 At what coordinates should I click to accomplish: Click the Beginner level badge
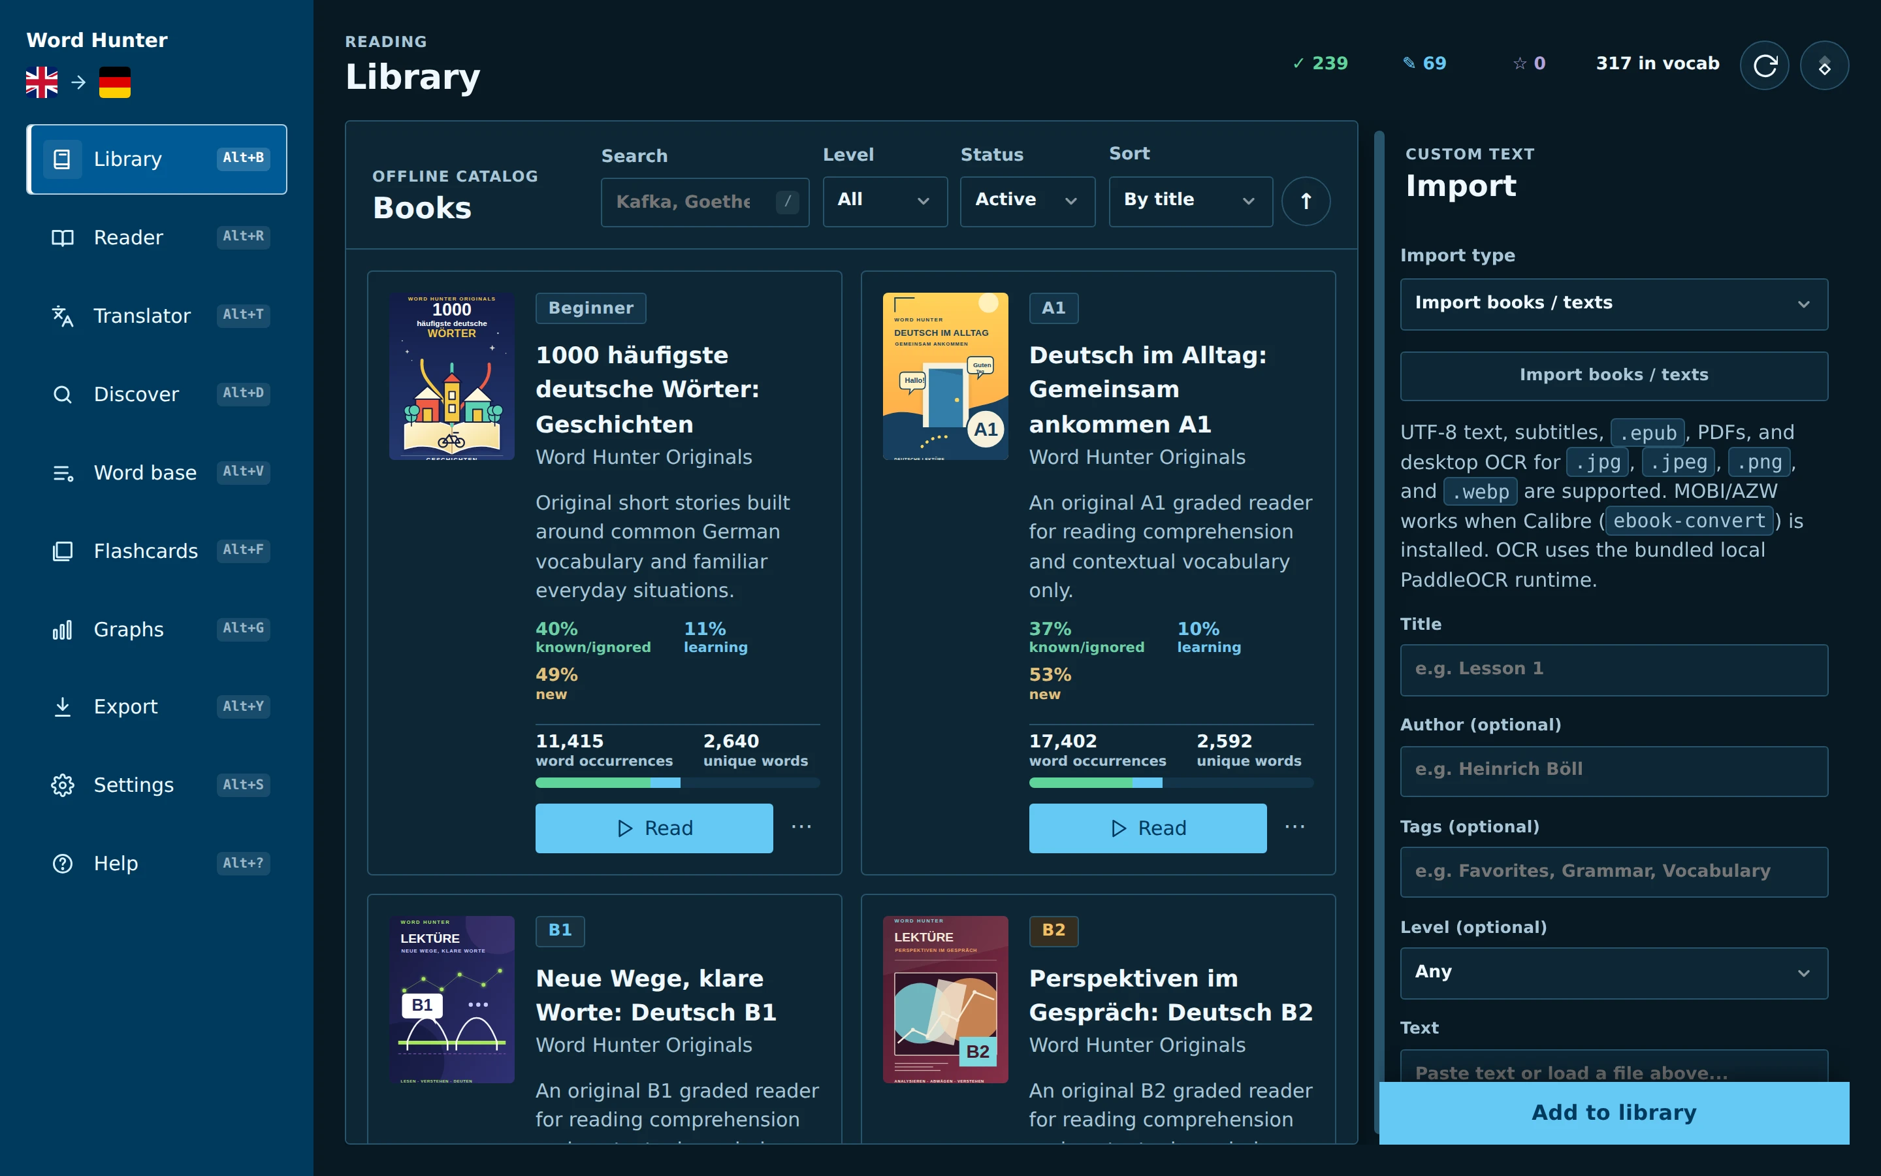590,308
